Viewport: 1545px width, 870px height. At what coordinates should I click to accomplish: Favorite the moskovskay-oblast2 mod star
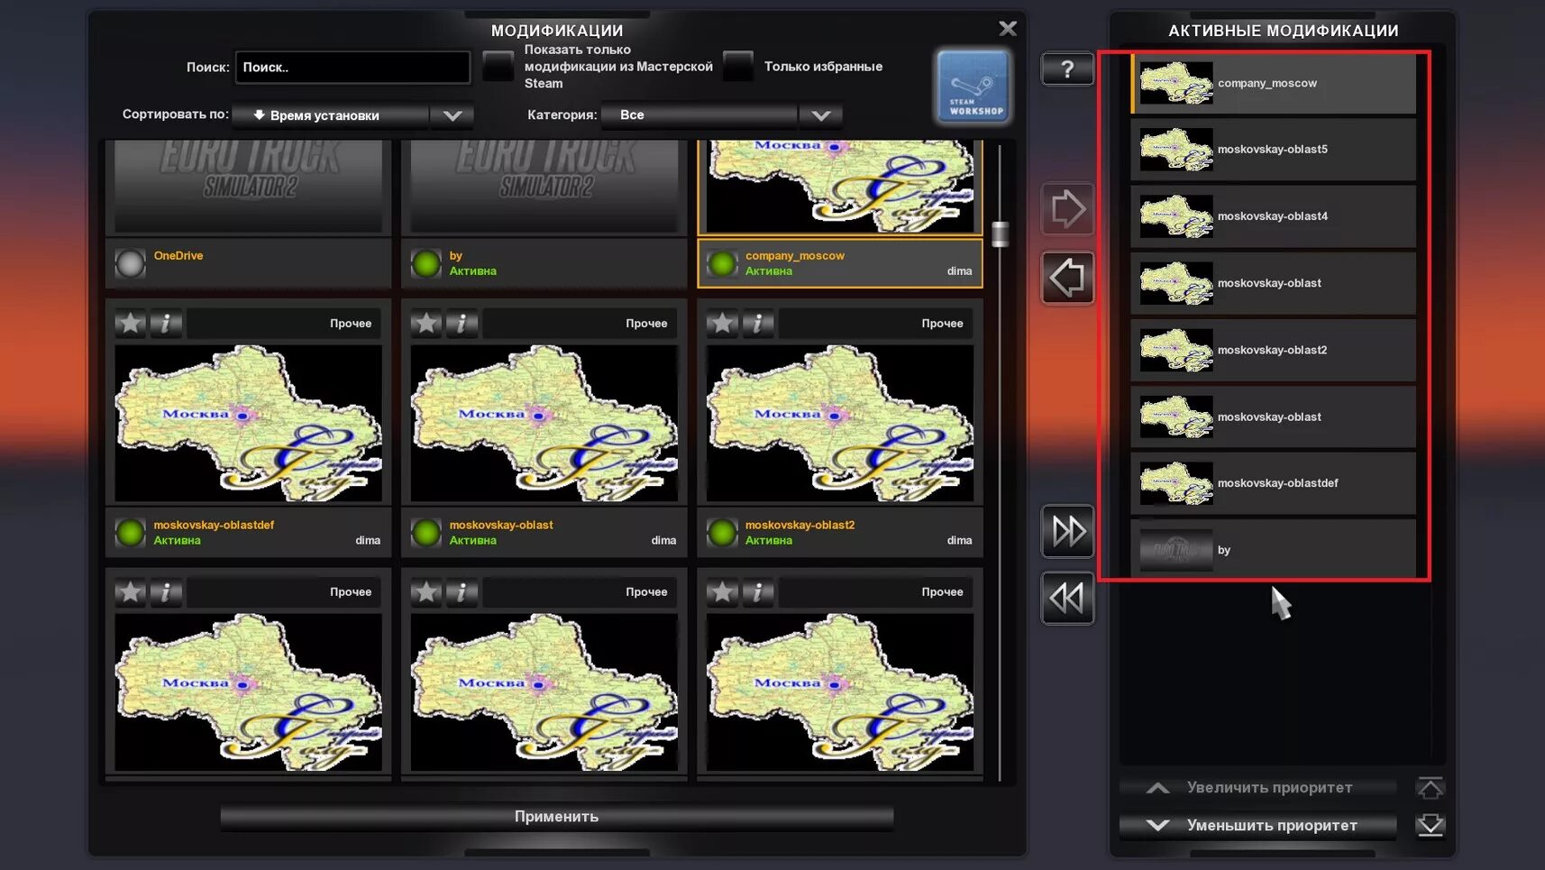pyautogui.click(x=722, y=323)
